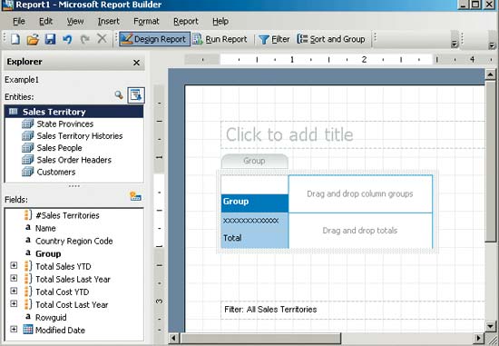Click the Modified Date calendar icon
This screenshot has width=499, height=346.
pos(28,330)
